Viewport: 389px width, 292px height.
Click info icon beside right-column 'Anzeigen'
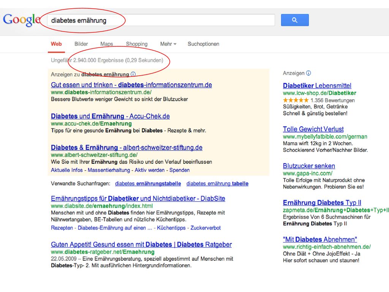coord(308,73)
